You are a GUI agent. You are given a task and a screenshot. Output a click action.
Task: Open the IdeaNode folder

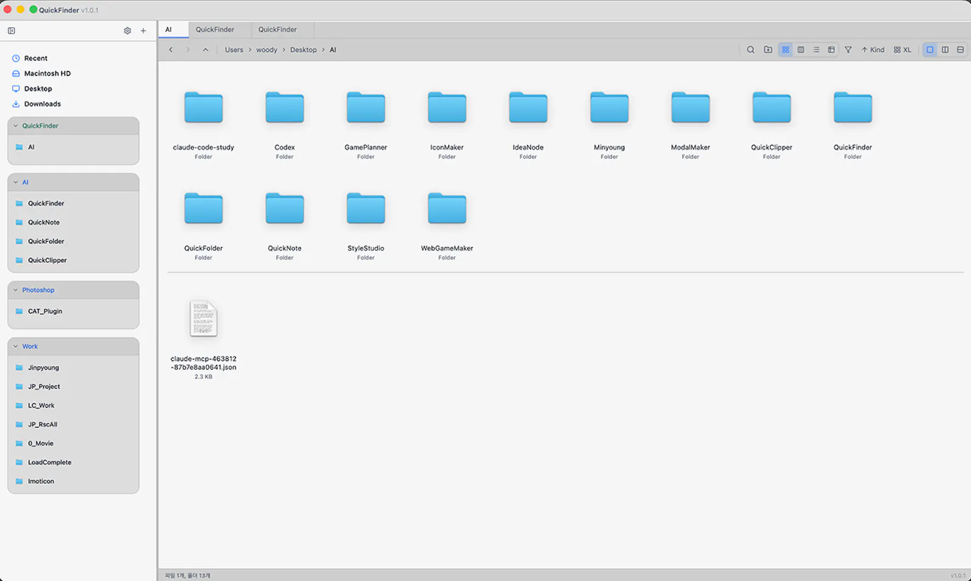tap(528, 107)
